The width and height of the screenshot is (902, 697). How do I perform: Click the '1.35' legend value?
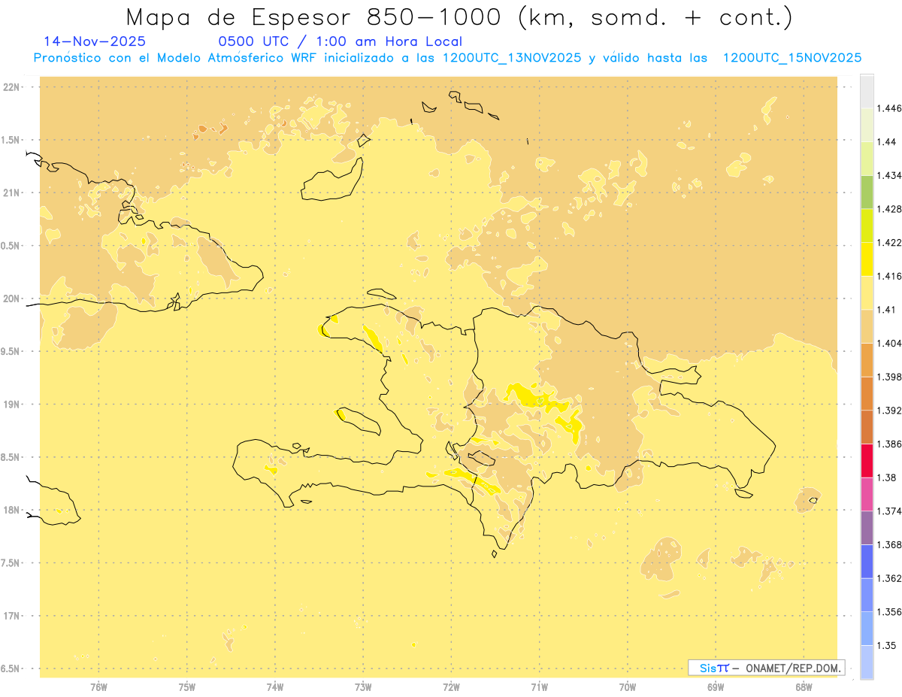pos(886,646)
